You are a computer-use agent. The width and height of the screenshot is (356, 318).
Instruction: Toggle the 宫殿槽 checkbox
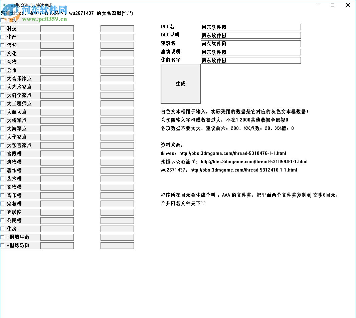point(3,153)
